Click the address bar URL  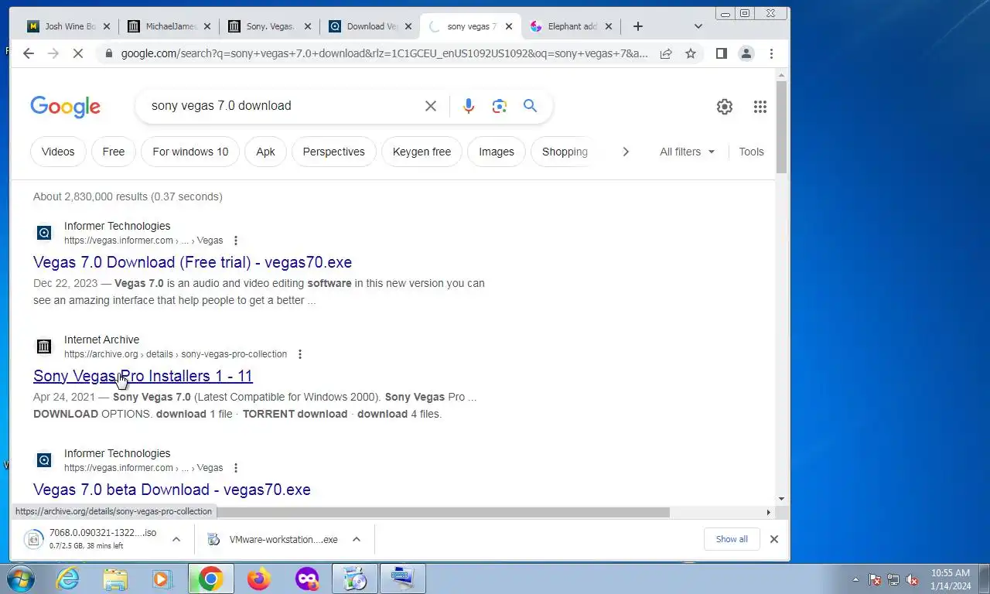[384, 53]
